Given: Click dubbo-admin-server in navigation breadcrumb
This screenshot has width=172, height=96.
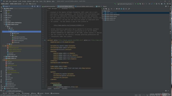Looking at the screenshot, I should [x=16, y=4].
